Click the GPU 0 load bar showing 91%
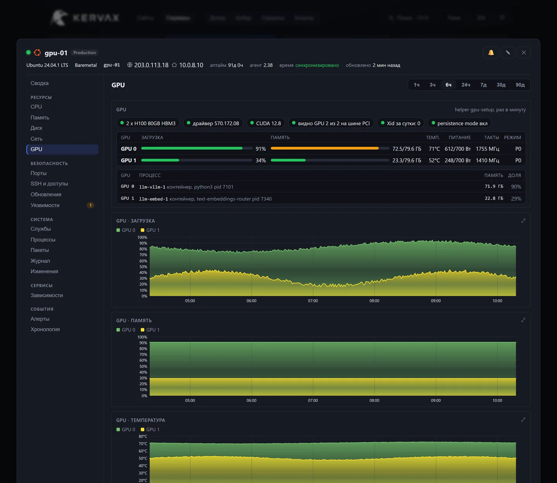Viewport: 557px width, 483px height. (x=197, y=148)
